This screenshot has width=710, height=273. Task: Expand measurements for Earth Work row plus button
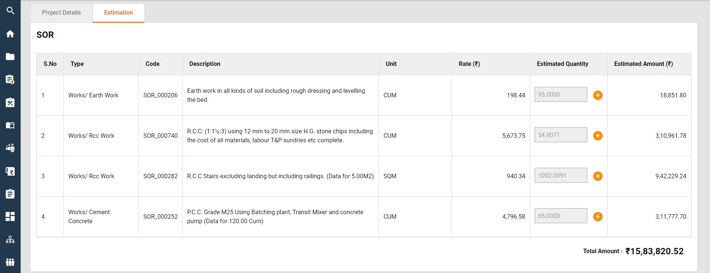click(x=598, y=95)
